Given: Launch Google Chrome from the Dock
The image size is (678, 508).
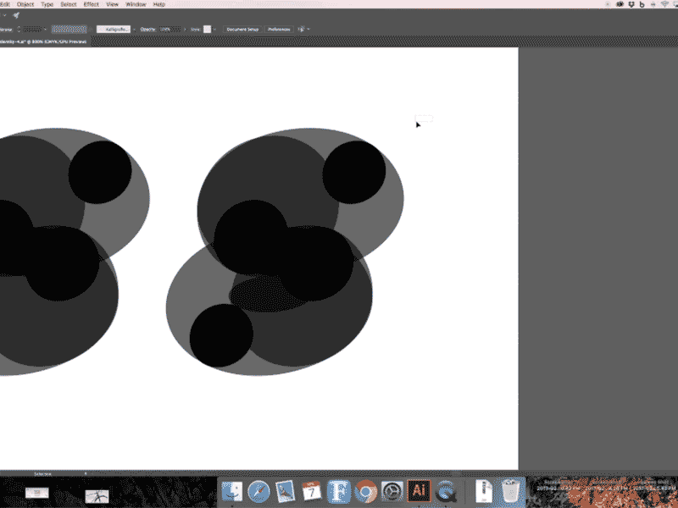Looking at the screenshot, I should click(364, 490).
